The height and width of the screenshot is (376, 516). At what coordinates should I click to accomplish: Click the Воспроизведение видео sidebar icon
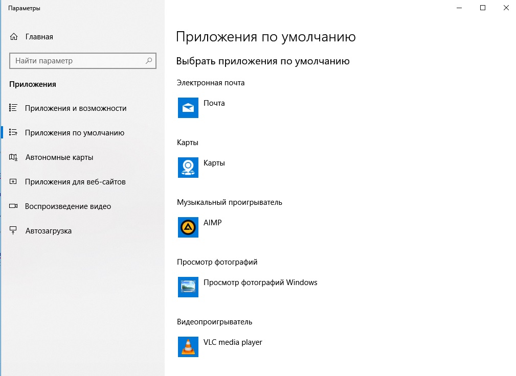tap(14, 206)
